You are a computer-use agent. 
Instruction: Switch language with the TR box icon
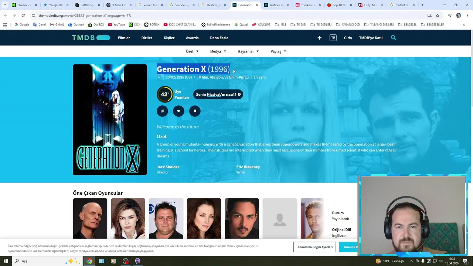coord(333,38)
